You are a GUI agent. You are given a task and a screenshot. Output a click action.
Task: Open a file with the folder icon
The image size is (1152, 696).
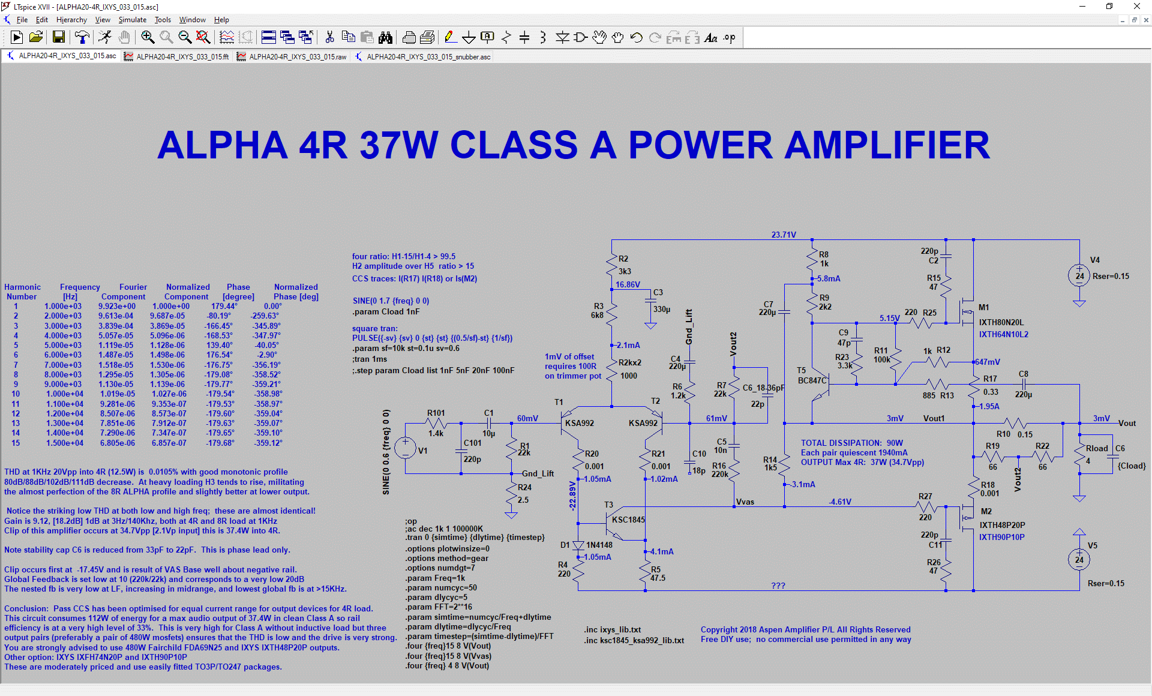[36, 38]
